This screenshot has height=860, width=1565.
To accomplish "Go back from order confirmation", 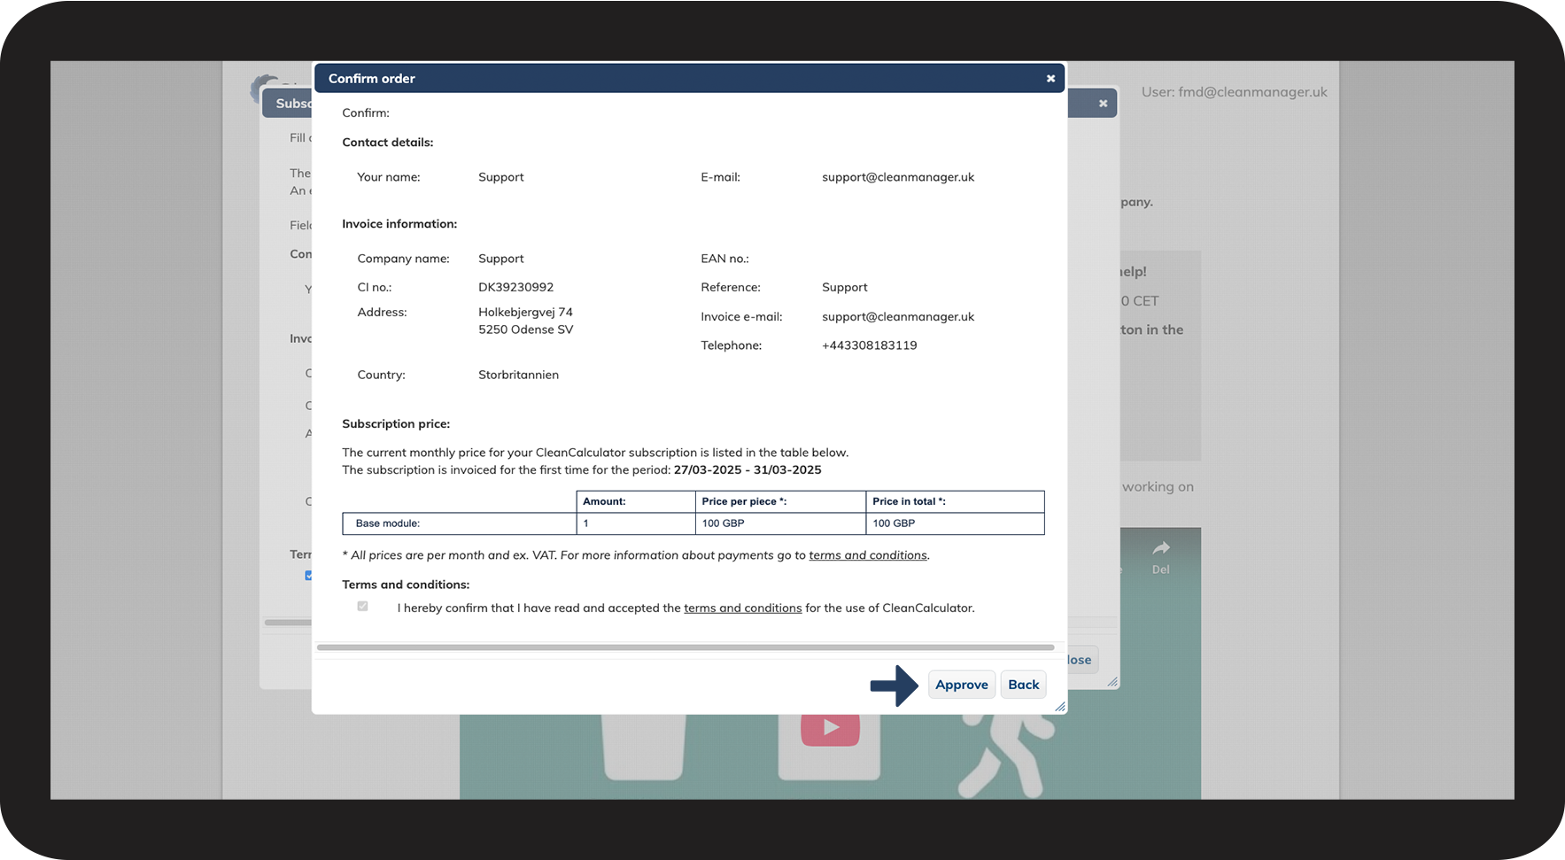I will pos(1023,685).
